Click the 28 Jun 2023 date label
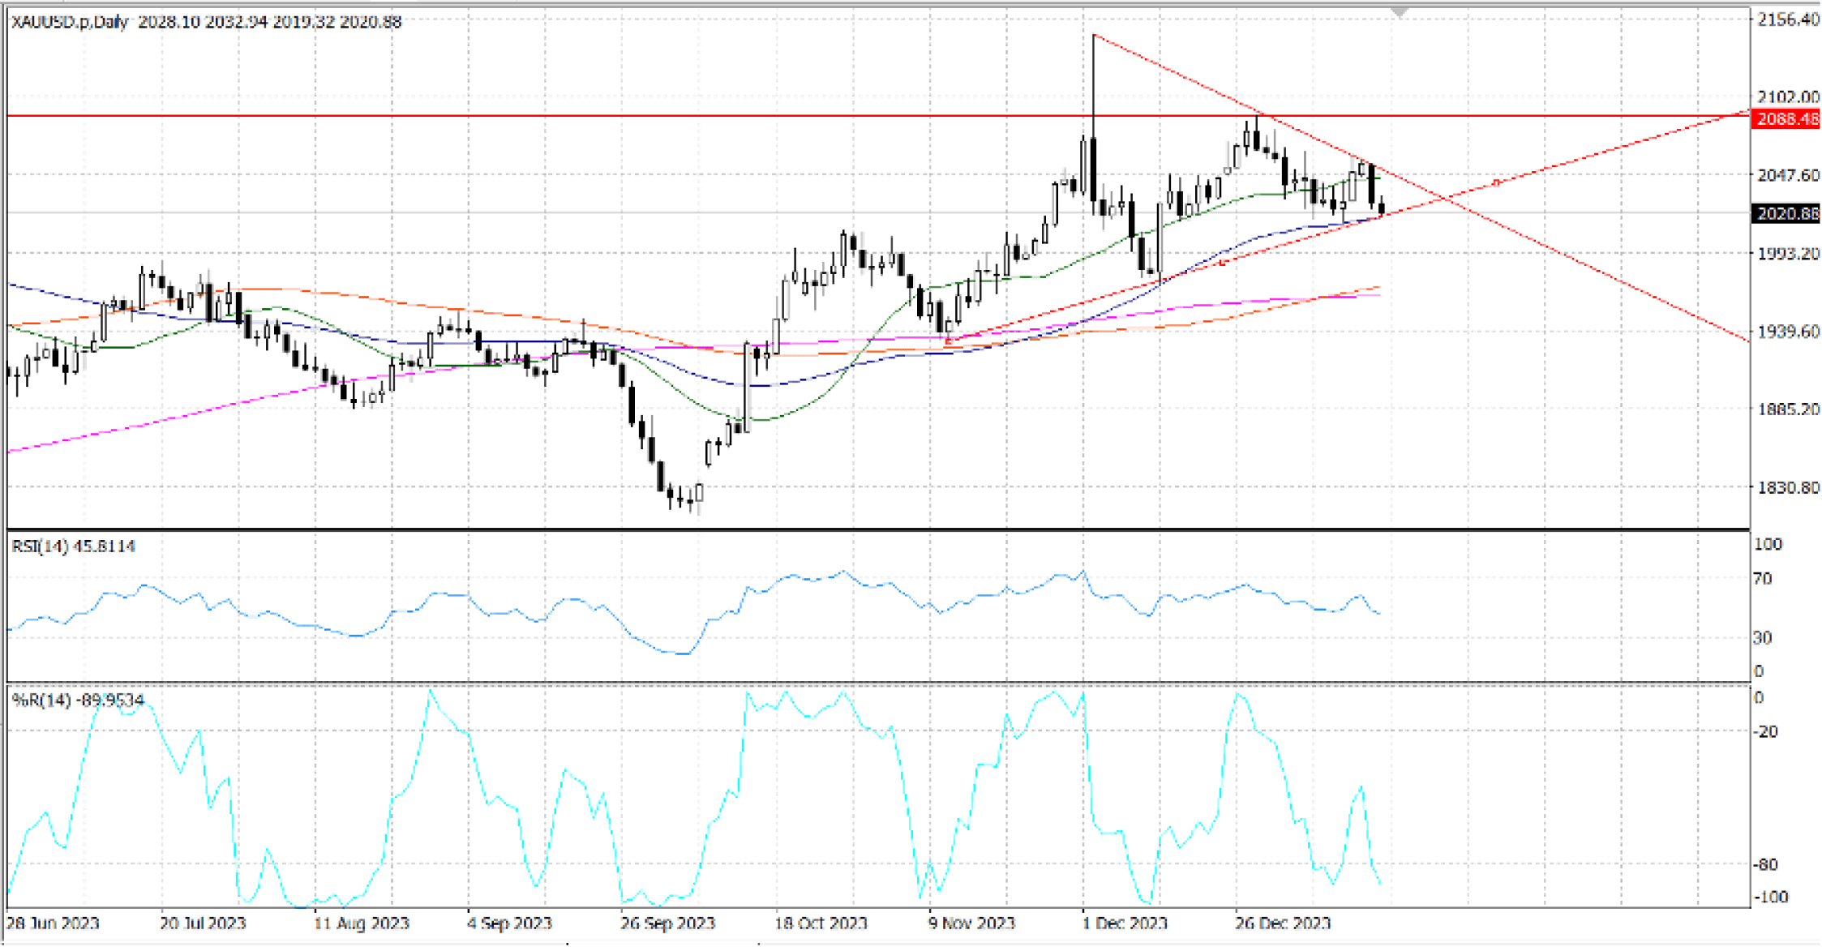The height and width of the screenshot is (947, 1822). 53,923
